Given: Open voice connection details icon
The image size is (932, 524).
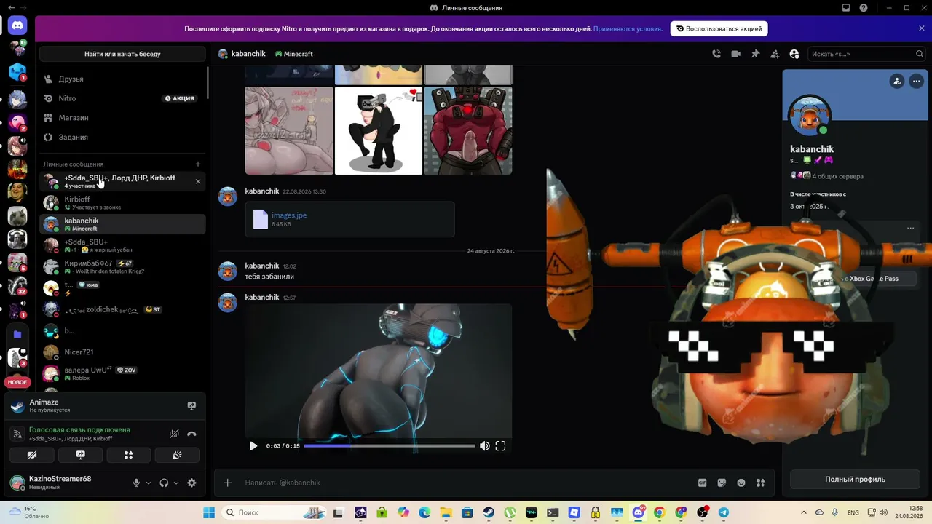Looking at the screenshot, I should [x=17, y=434].
